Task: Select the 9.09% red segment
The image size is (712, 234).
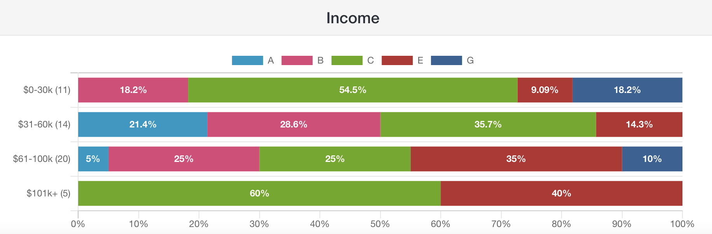Action: click(544, 90)
